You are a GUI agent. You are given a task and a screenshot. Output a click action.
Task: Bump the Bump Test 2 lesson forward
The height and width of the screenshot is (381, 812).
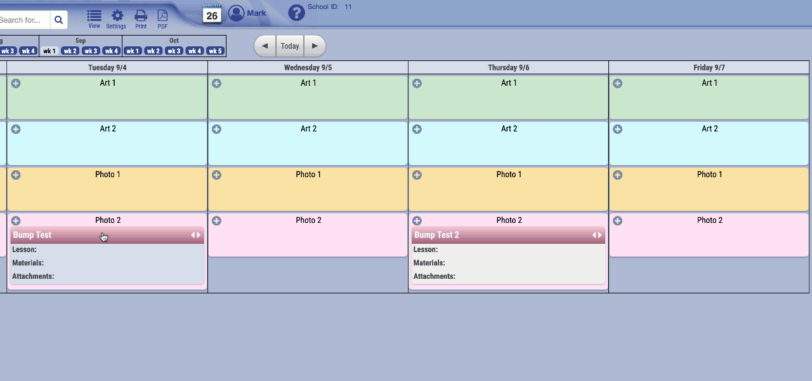pos(599,235)
